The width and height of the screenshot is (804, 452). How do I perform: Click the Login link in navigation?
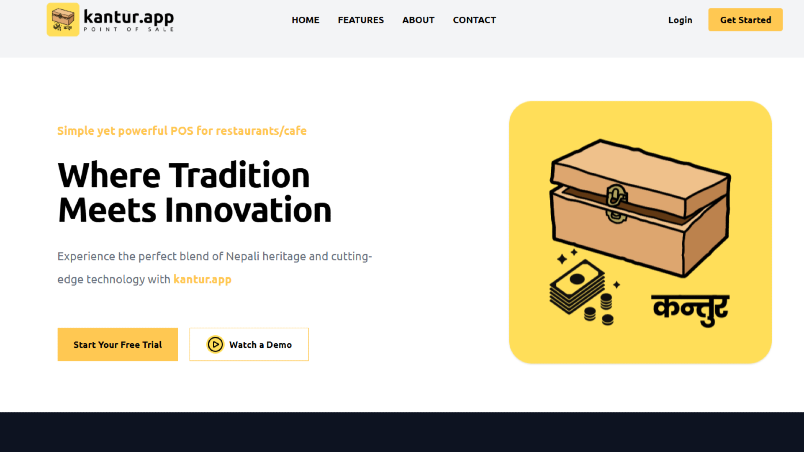pyautogui.click(x=680, y=19)
